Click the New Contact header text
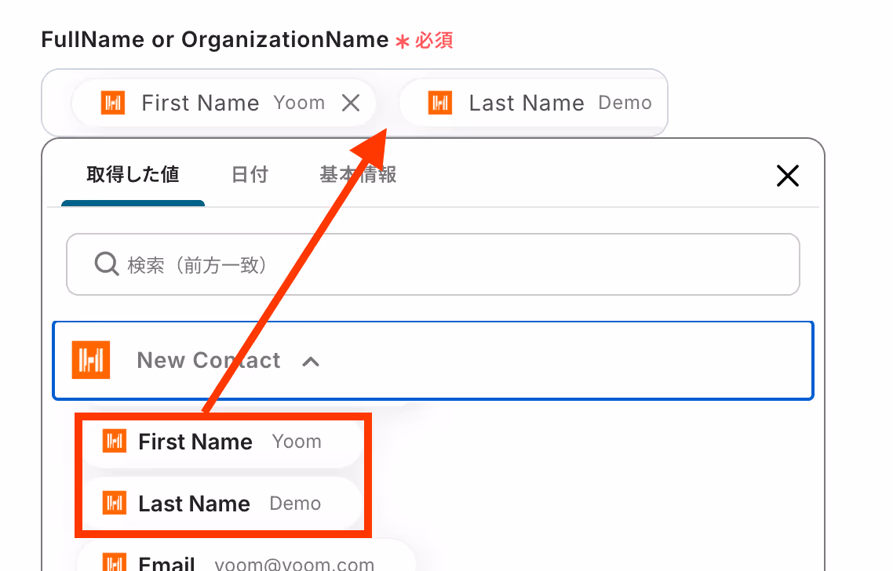Image resolution: width=893 pixels, height=571 pixels. pos(209,360)
